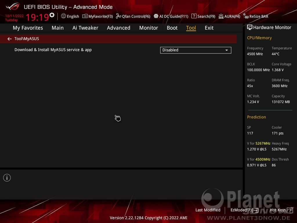Click the 3600 MHz DRAM frequency value

coord(280,86)
